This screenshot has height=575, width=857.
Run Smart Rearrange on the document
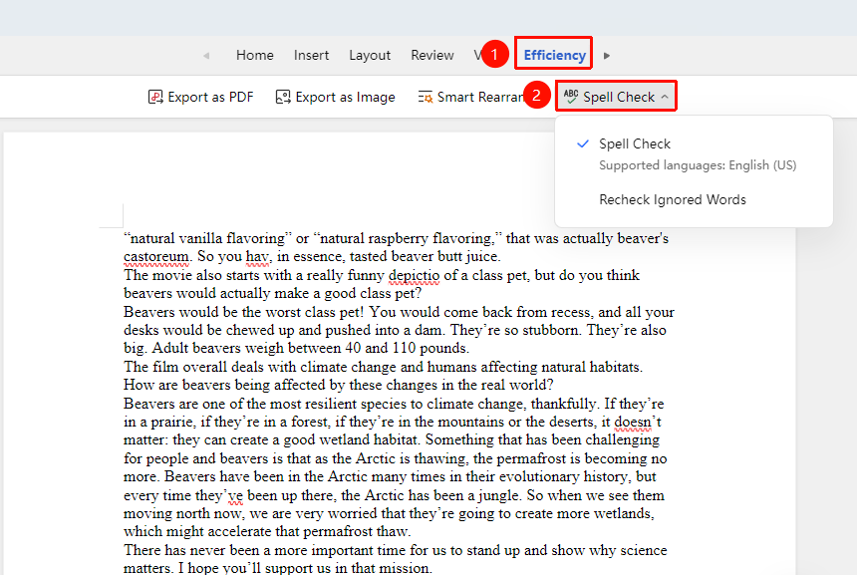pos(470,97)
